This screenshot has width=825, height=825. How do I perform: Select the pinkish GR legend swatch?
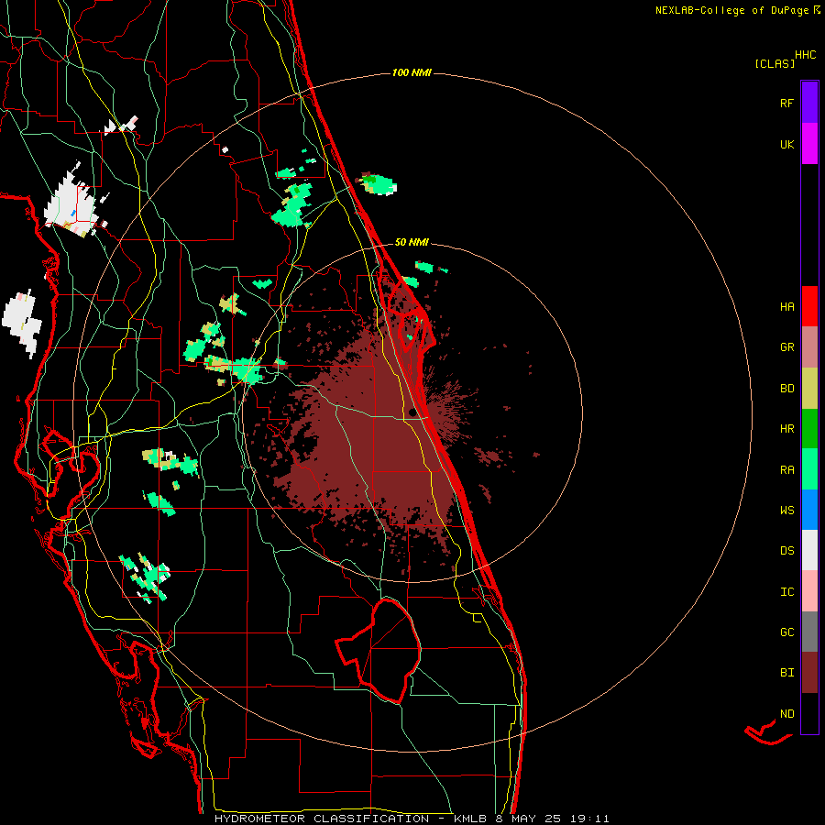pyautogui.click(x=809, y=347)
